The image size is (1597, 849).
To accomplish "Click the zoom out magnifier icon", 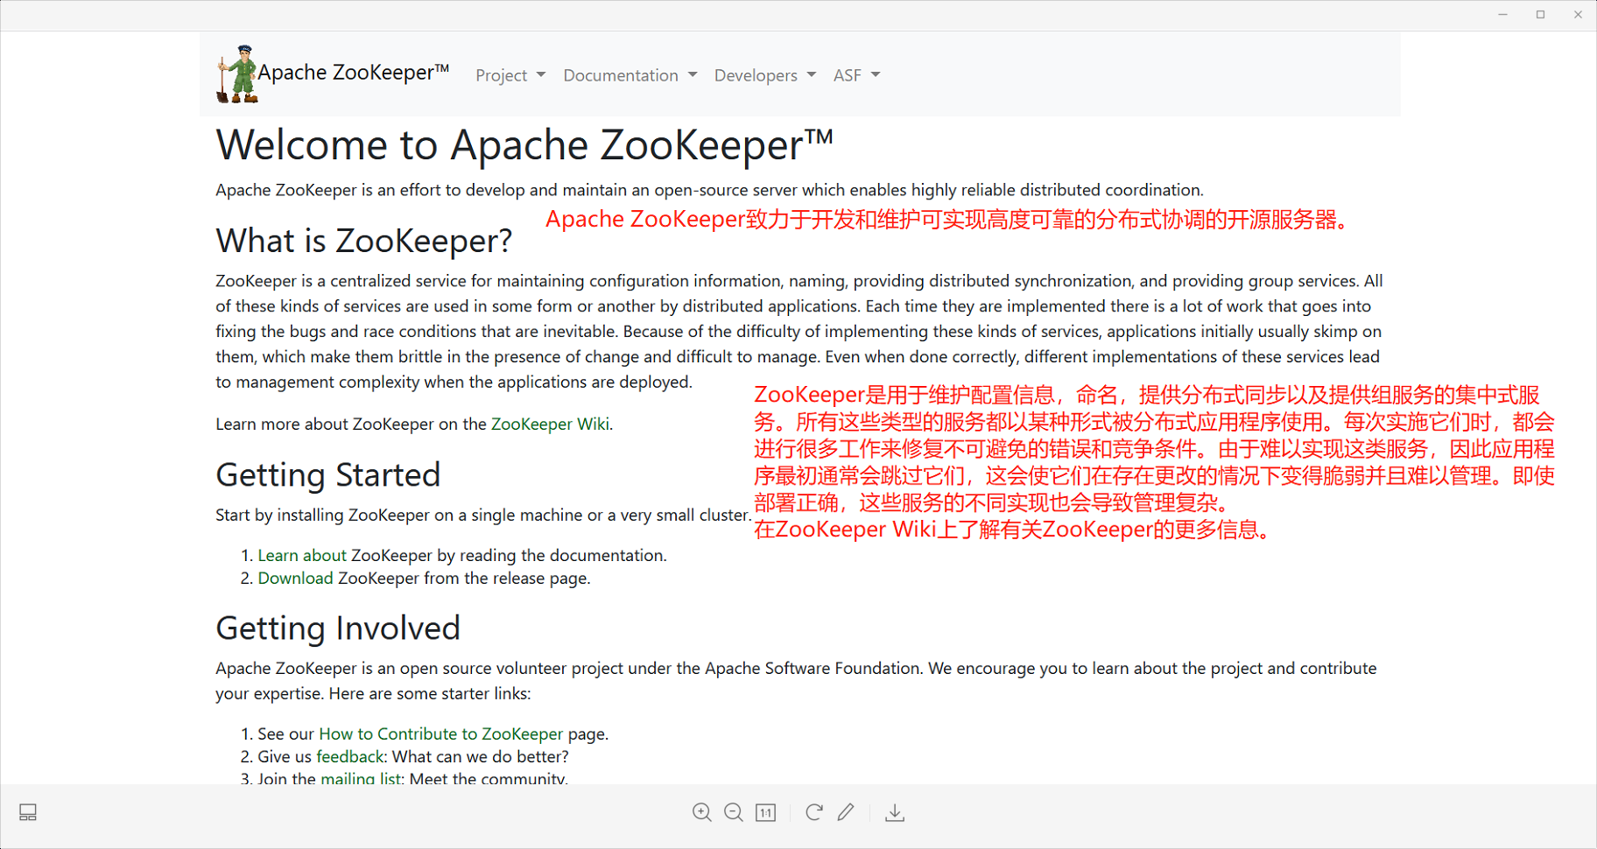I will click(734, 812).
